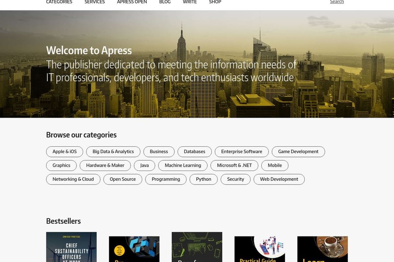Browse the Python category
The image size is (394, 262).
(203, 179)
